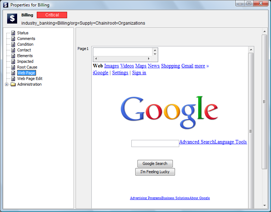
Task: Click the Elements page icon
Action: click(13, 56)
